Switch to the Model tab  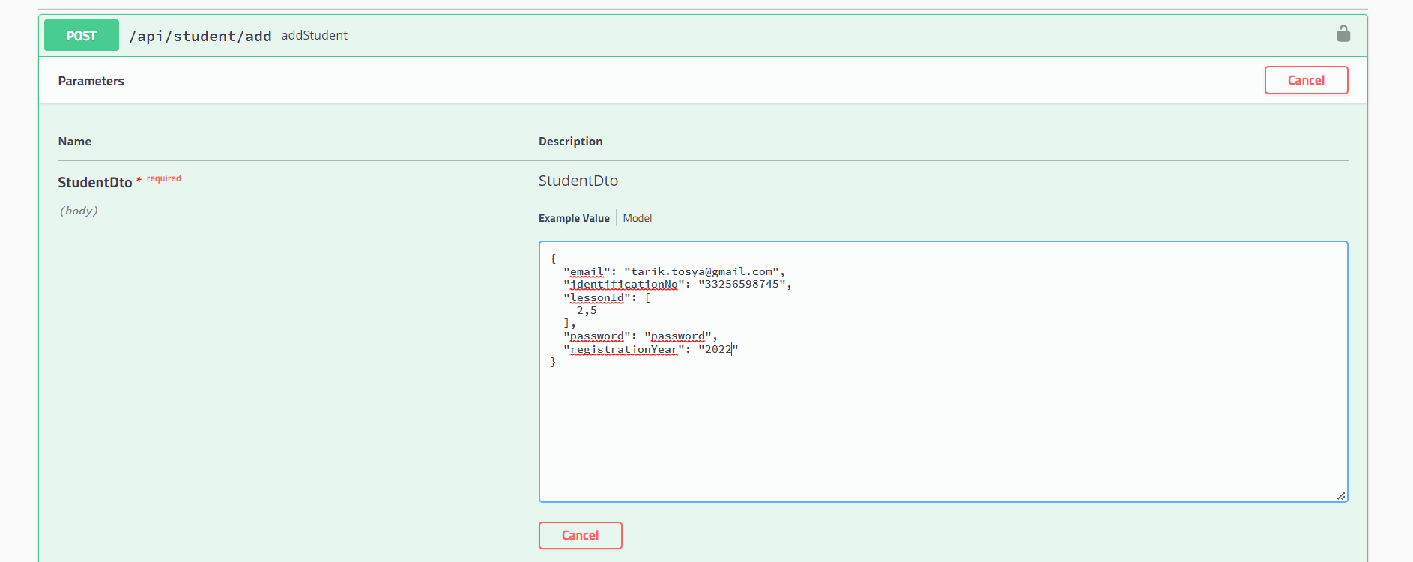click(638, 218)
